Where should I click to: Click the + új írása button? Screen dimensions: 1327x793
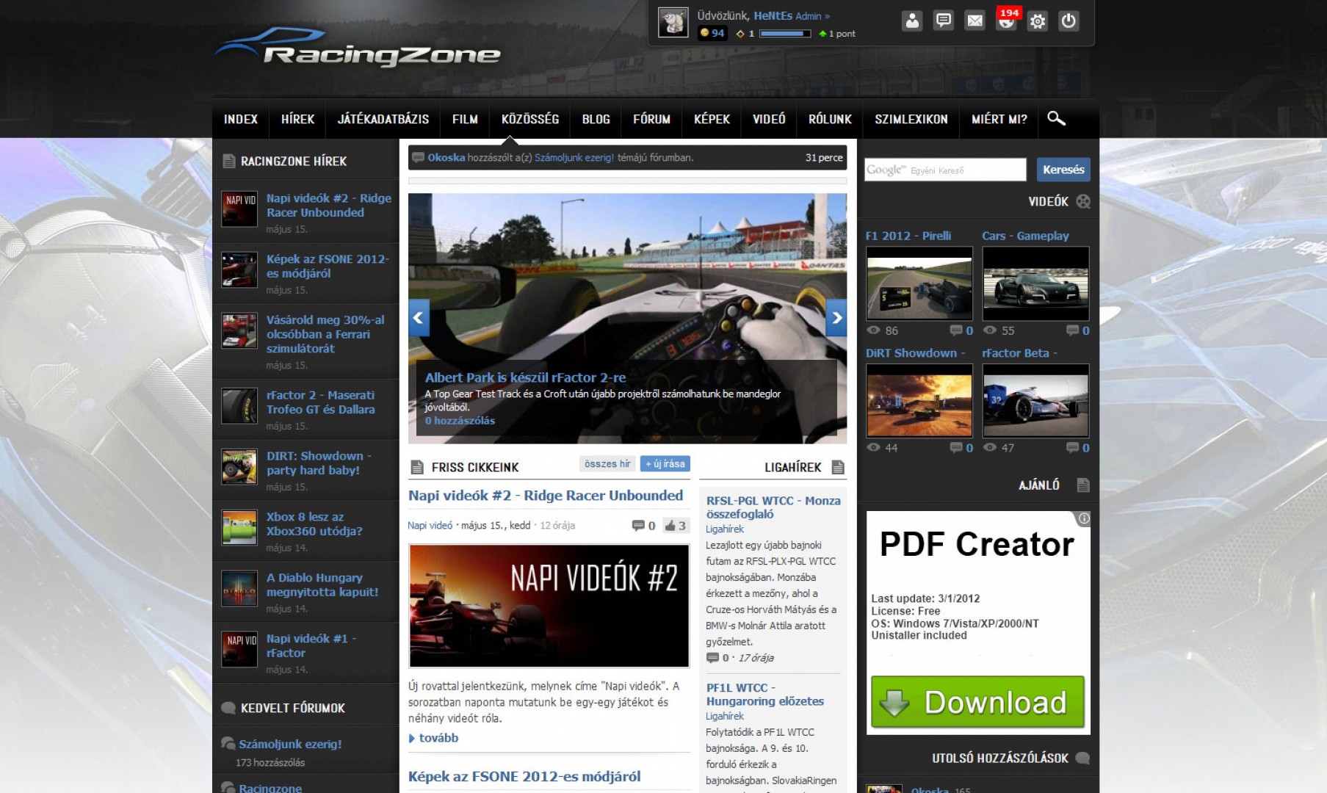pos(665,464)
